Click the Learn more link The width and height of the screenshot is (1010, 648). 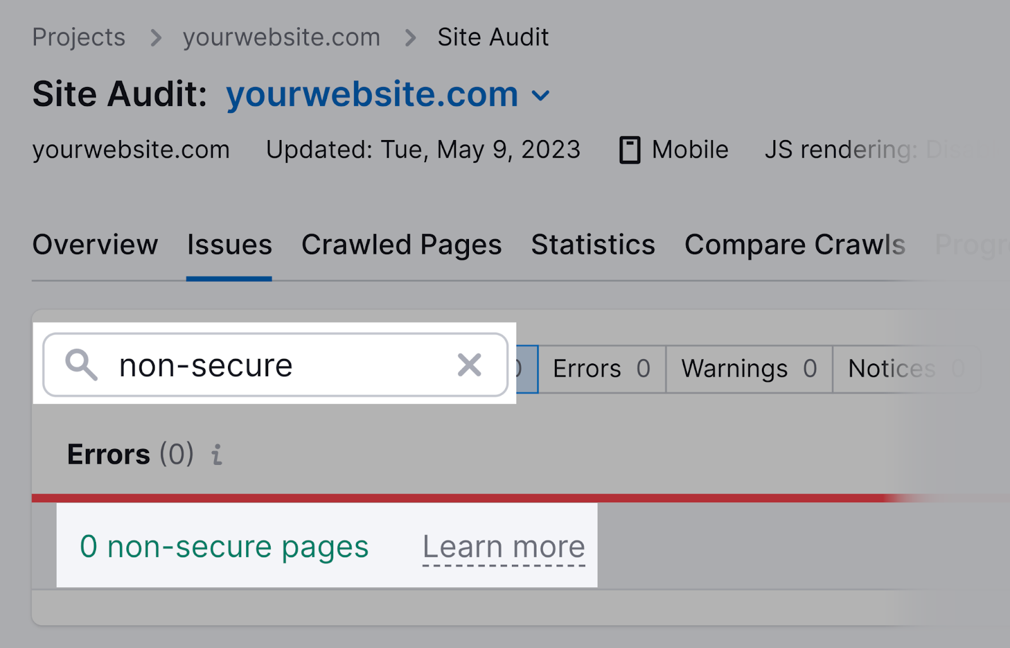(x=504, y=546)
